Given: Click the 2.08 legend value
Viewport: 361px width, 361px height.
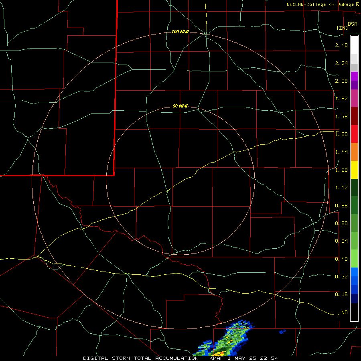Looking at the screenshot, I should coord(341,81).
